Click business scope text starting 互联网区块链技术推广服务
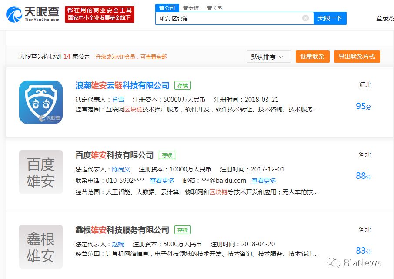Viewport: 394px width, 279px height. coord(212,109)
